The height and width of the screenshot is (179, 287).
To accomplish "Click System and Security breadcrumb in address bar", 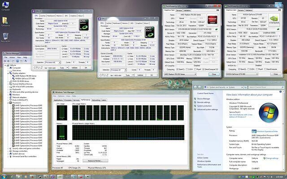I will pyautogui.click(x=217, y=87).
